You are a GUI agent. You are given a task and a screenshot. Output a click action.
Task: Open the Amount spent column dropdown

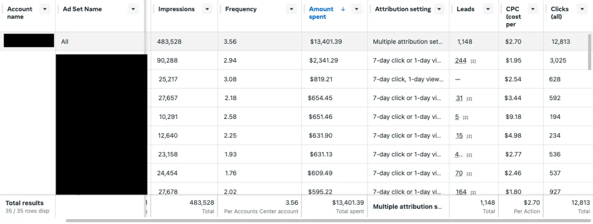(x=357, y=9)
